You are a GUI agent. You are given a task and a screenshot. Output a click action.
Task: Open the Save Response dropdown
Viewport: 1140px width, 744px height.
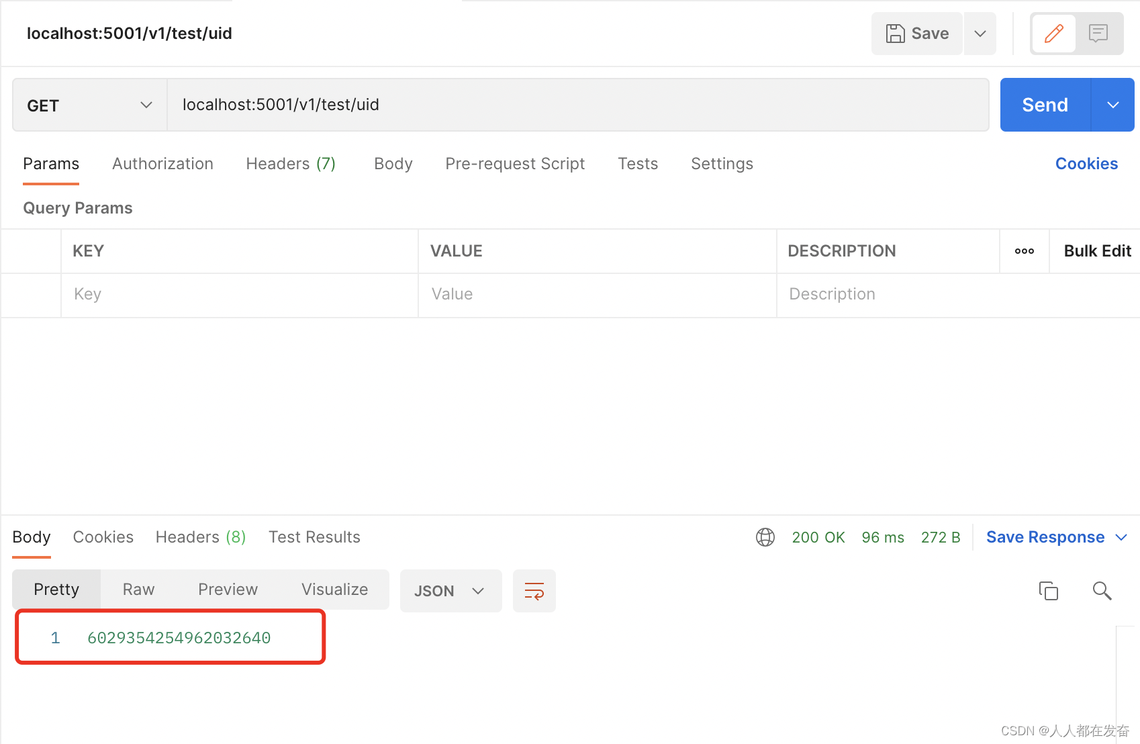tap(1122, 537)
